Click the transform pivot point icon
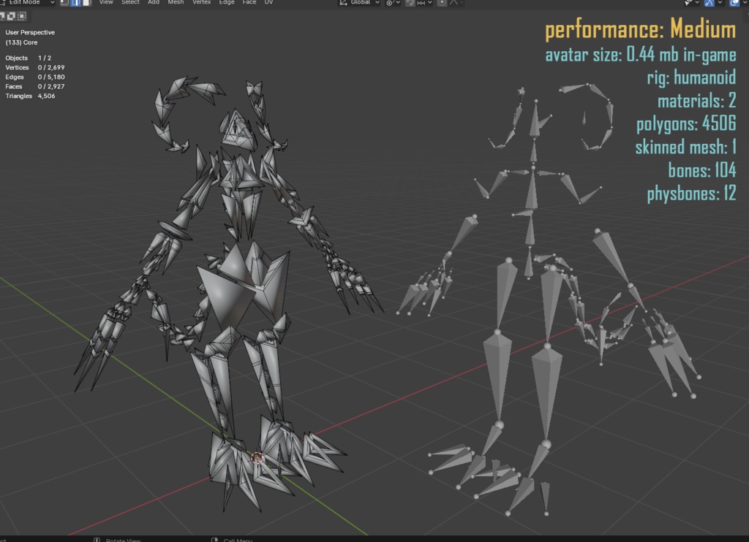Viewport: 749px width, 542px height. 388,3
